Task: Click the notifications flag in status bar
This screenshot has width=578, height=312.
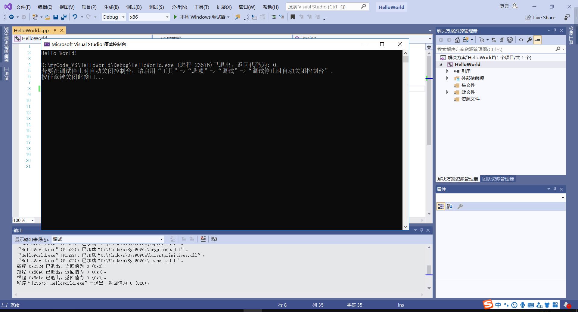Action: click(x=567, y=305)
